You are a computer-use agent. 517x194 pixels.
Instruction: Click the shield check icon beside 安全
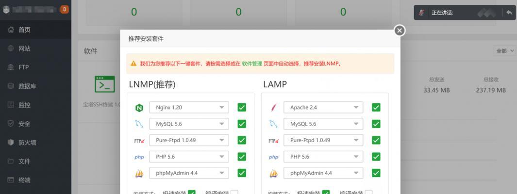(11, 124)
